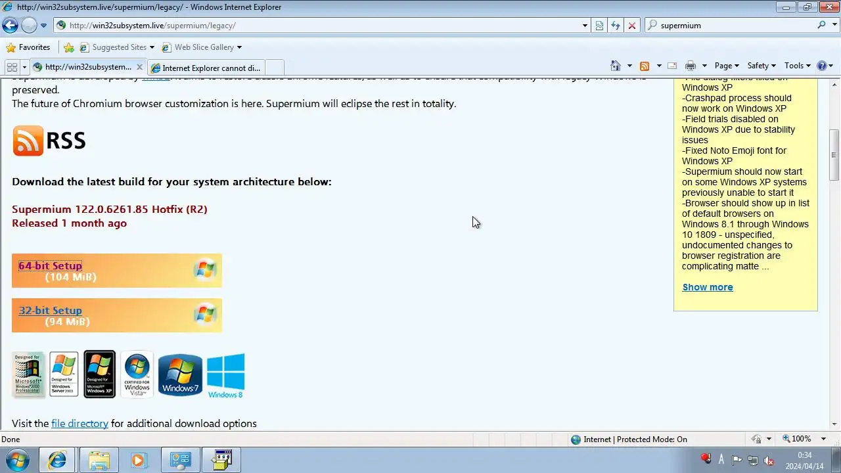Viewport: 841px width, 473px height.
Task: Click the Help question mark icon
Action: (x=821, y=66)
